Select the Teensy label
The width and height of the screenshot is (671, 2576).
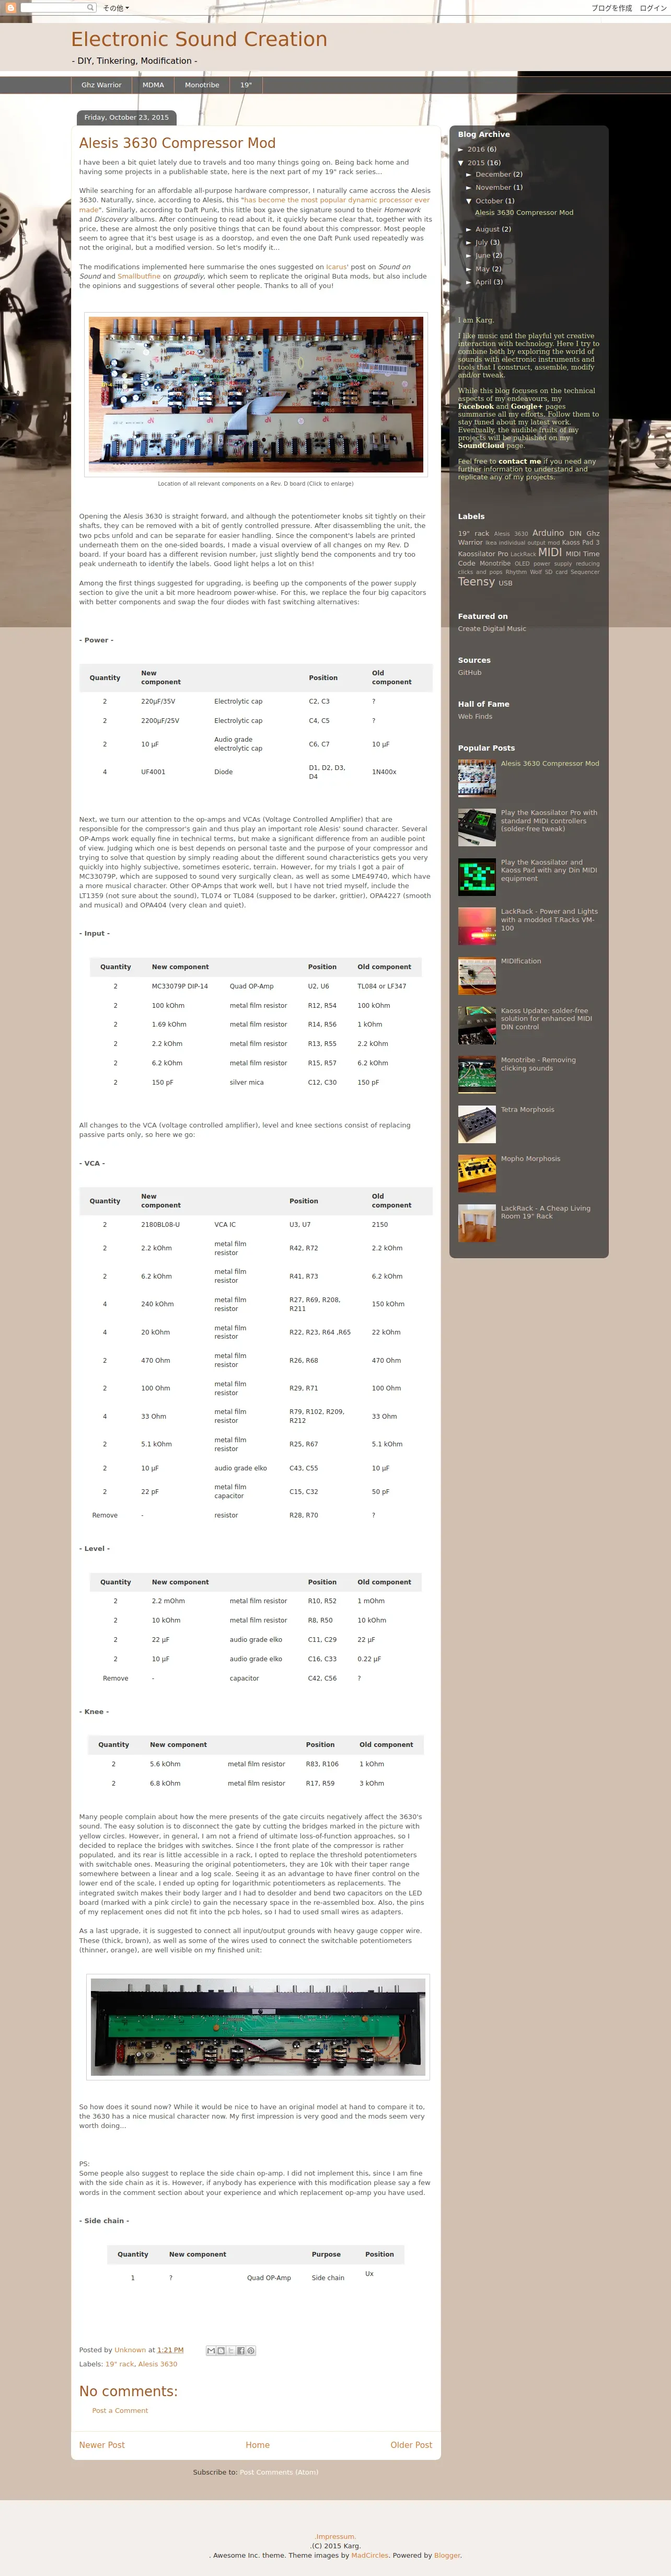[x=476, y=581]
